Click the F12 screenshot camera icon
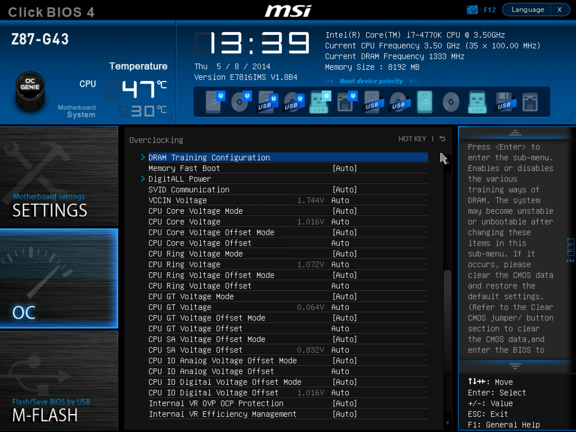Image resolution: width=576 pixels, height=432 pixels. pos(472,9)
